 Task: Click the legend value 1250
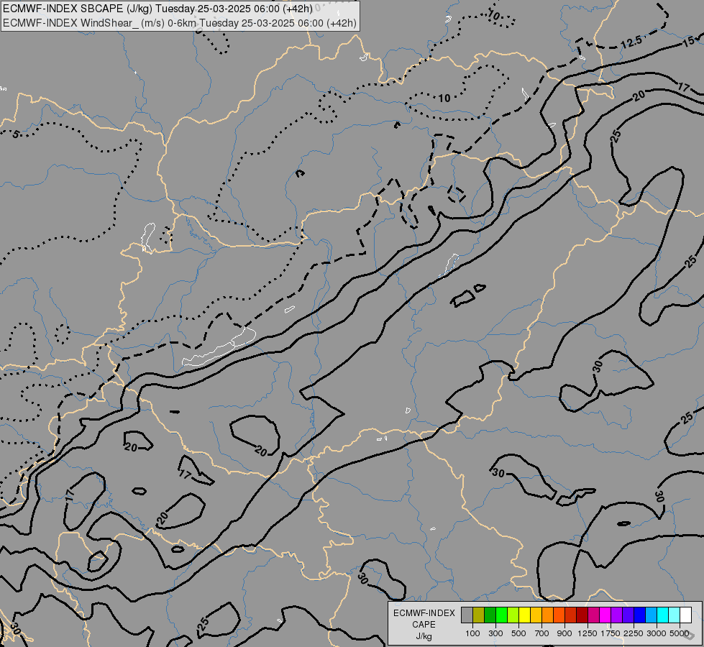tap(588, 633)
